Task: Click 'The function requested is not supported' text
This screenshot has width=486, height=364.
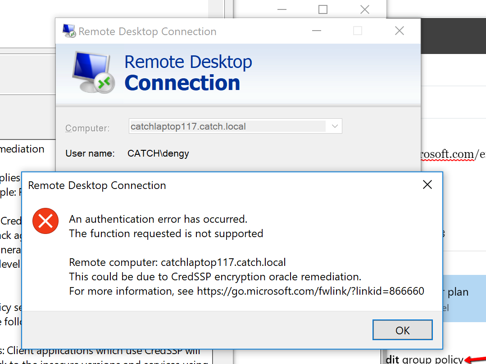Action: [x=166, y=234]
